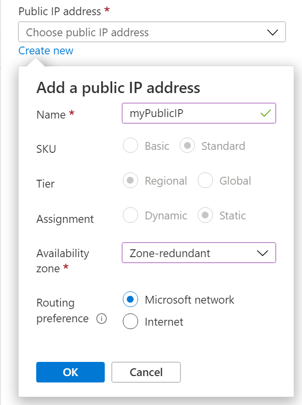The image size is (302, 405).
Task: Choose the Global tier option
Action: [205, 180]
